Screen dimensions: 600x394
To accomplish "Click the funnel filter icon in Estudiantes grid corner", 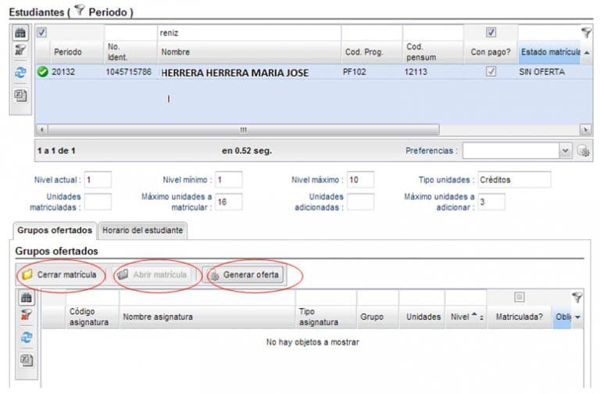I will [586, 33].
